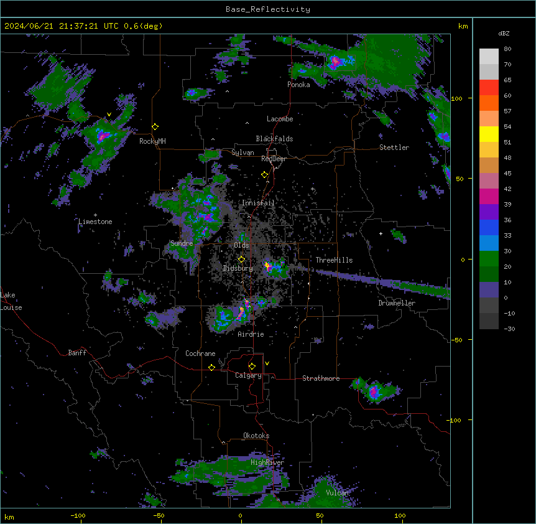
Task: Click the yellow 51-54 dBZ legend swatch
Action: [489, 134]
